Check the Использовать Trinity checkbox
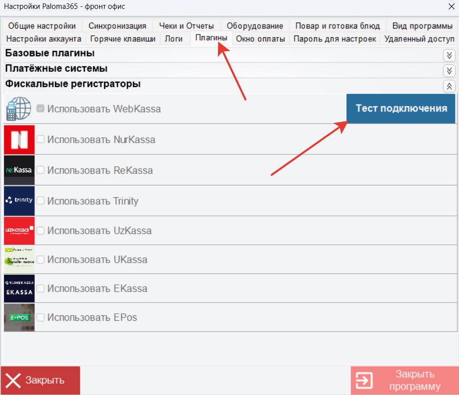Image resolution: width=459 pixels, height=395 pixels. (41, 201)
